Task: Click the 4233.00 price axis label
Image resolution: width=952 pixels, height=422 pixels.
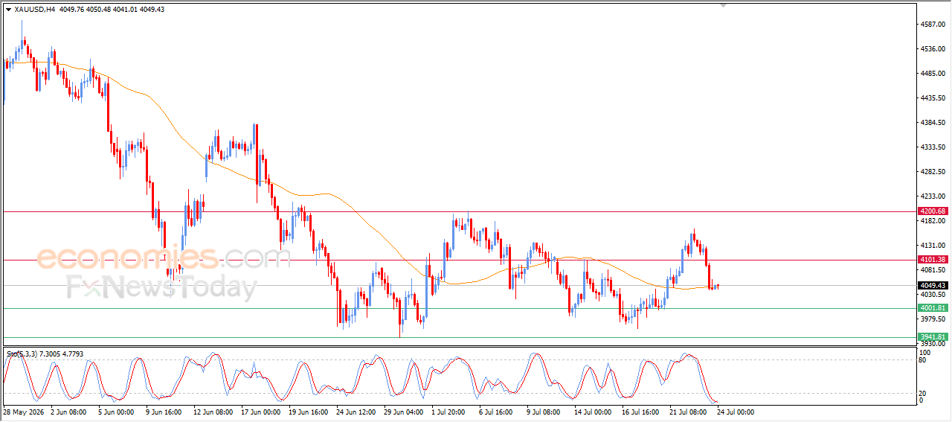Action: [934, 196]
